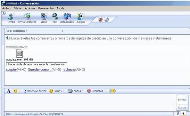Image resolution: width=190 pixels, height=116 pixels.
Task: Open the Acciones menu
Action: [x=30, y=8]
